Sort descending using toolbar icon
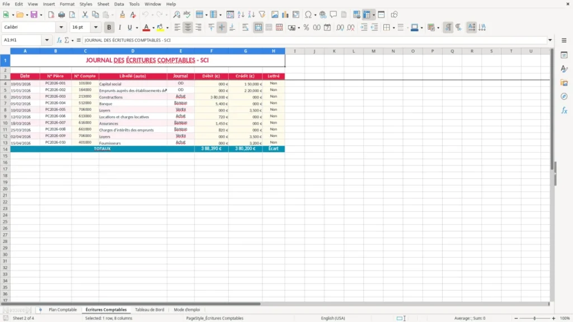Screen dimensions: 573x322 point(251,15)
